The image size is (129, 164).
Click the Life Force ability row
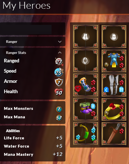(x=33, y=138)
